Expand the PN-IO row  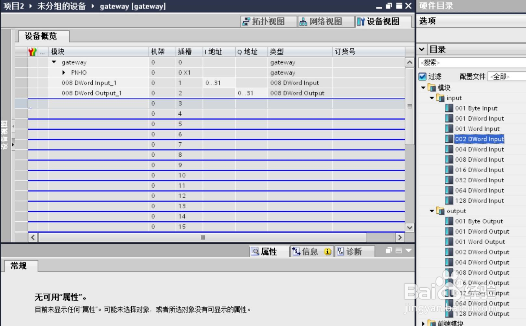pos(64,72)
